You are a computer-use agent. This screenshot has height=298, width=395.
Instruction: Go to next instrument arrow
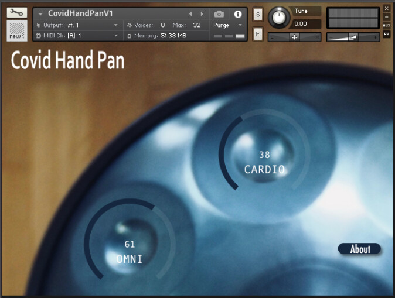pyautogui.click(x=202, y=14)
